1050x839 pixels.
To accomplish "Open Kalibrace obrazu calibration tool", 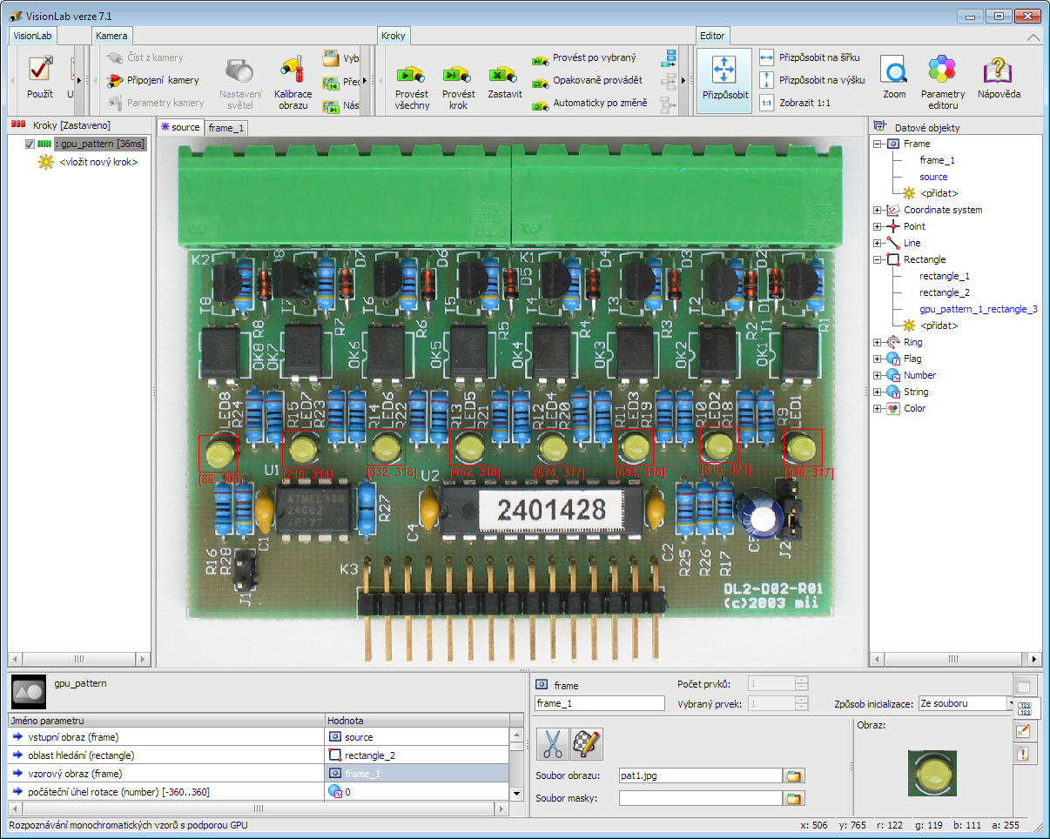I will pyautogui.click(x=293, y=71).
